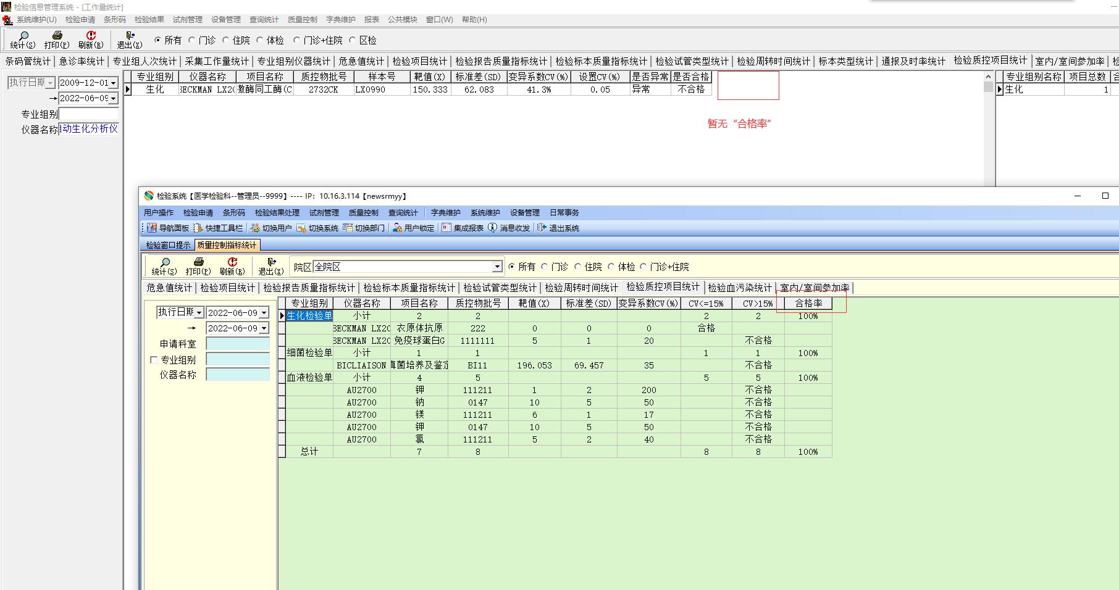Open start date dropdown beside 执行日期 in 检验系统

264,313
